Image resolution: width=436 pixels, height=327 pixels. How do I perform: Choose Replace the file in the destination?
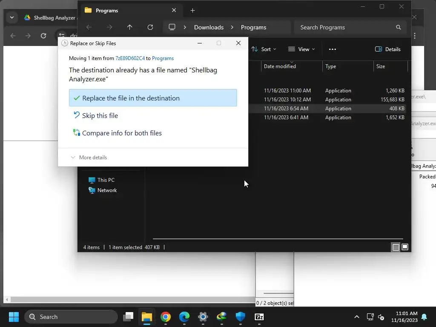pyautogui.click(x=153, y=98)
